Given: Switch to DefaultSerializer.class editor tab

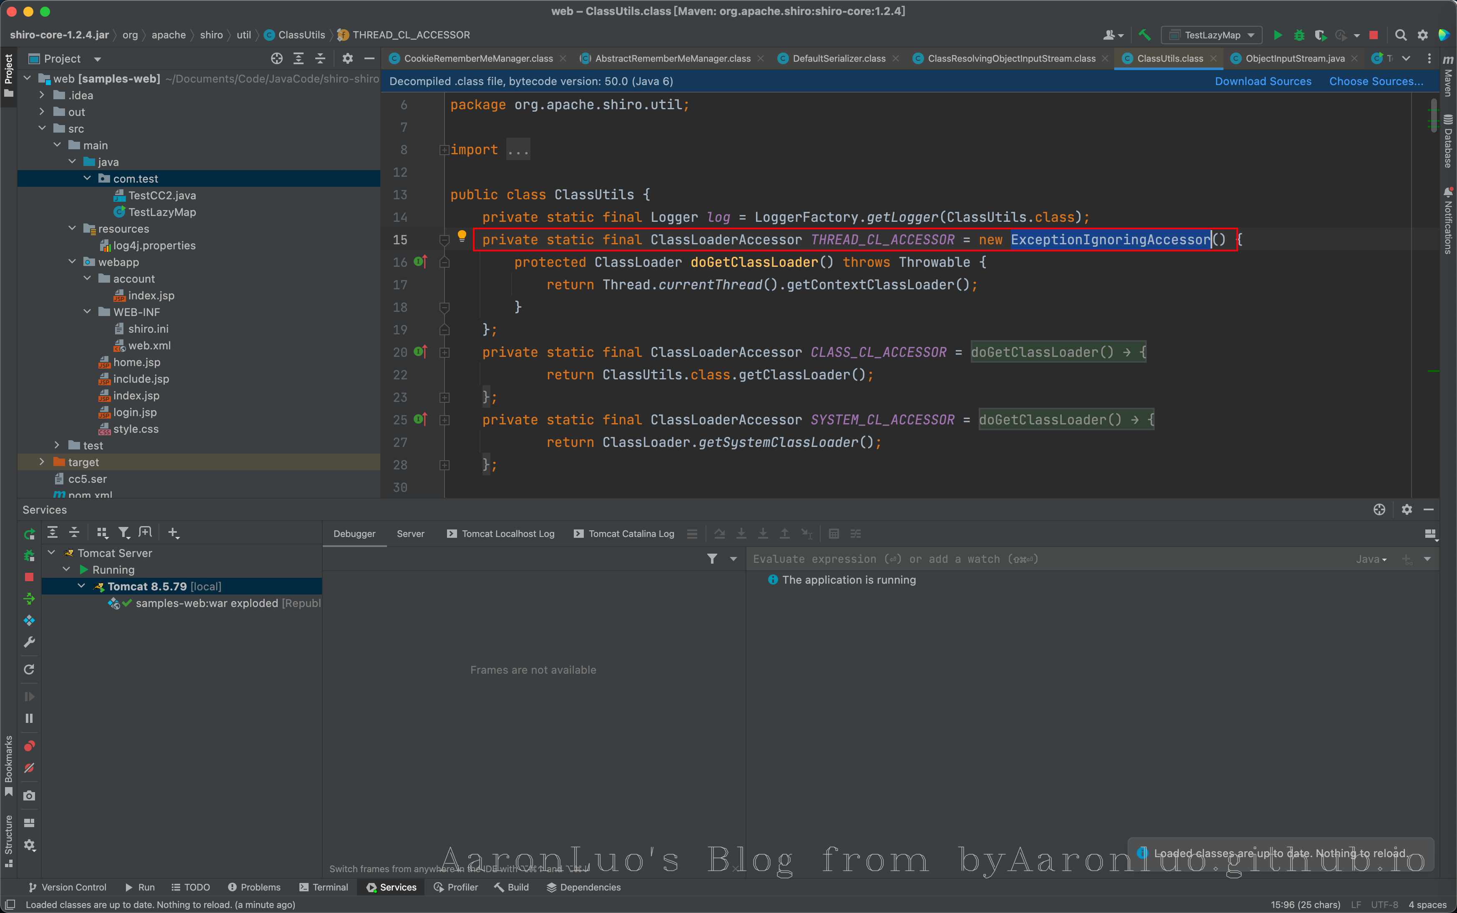Looking at the screenshot, I should tap(838, 58).
